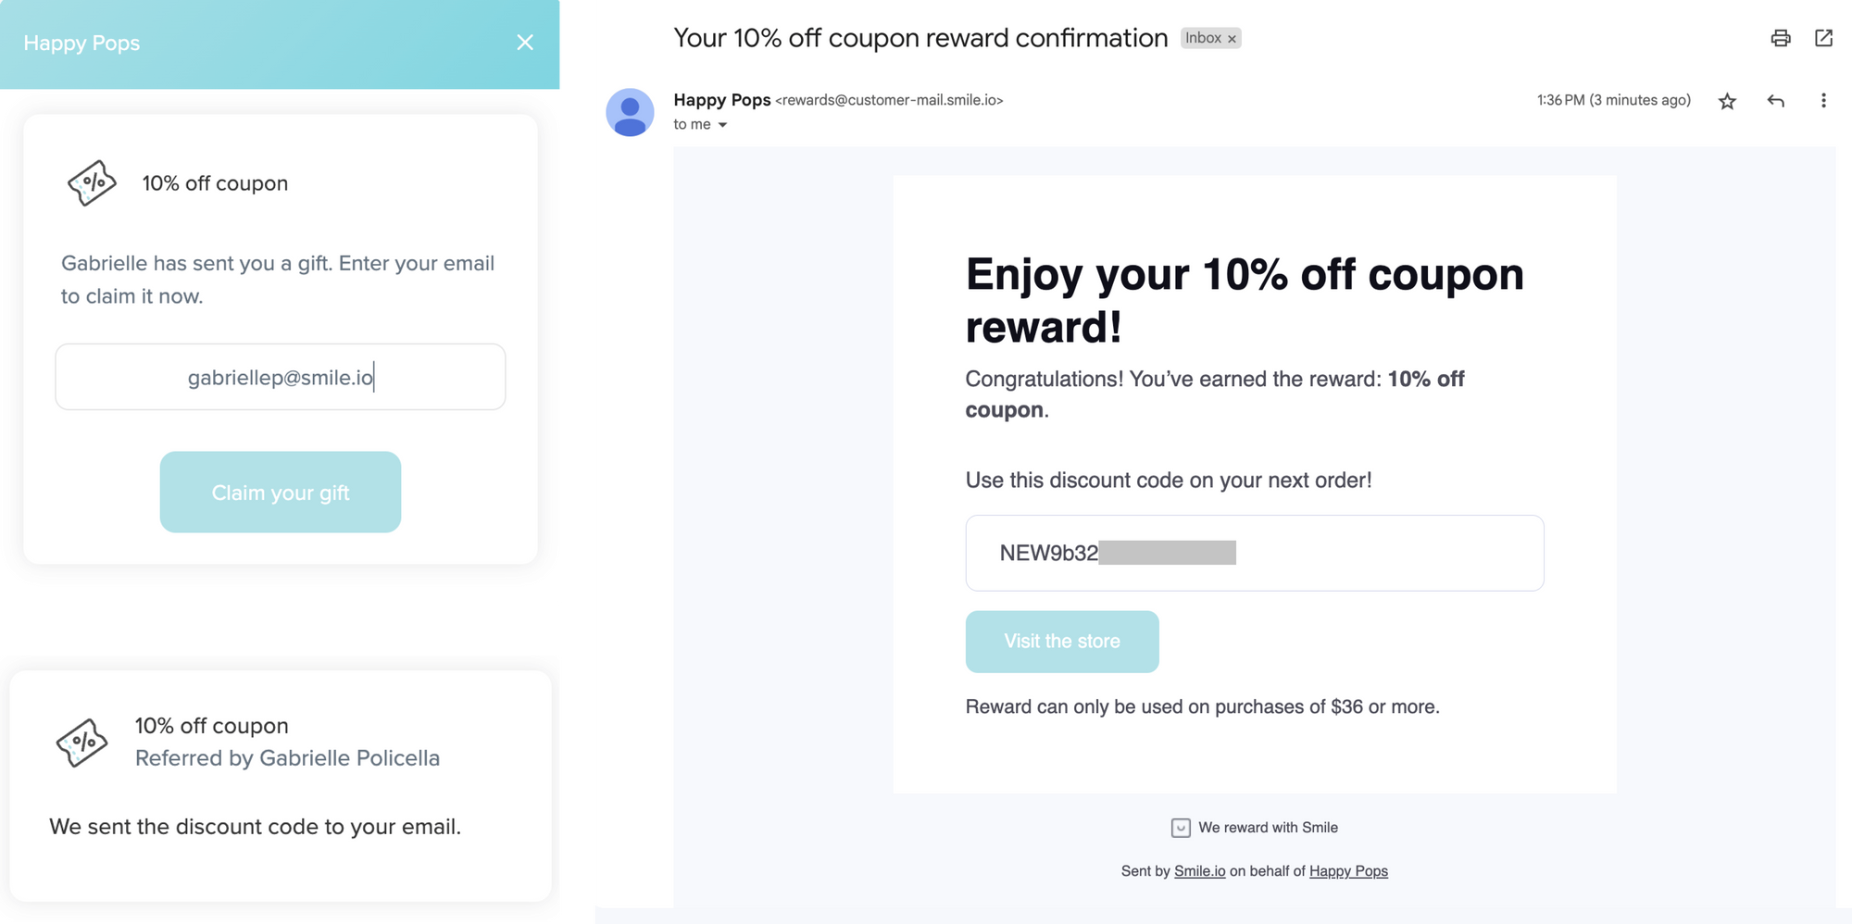Open the three-dot More options icon

pyautogui.click(x=1824, y=100)
